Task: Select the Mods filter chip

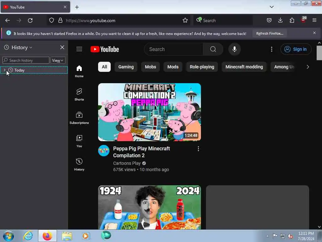Action: [173, 67]
